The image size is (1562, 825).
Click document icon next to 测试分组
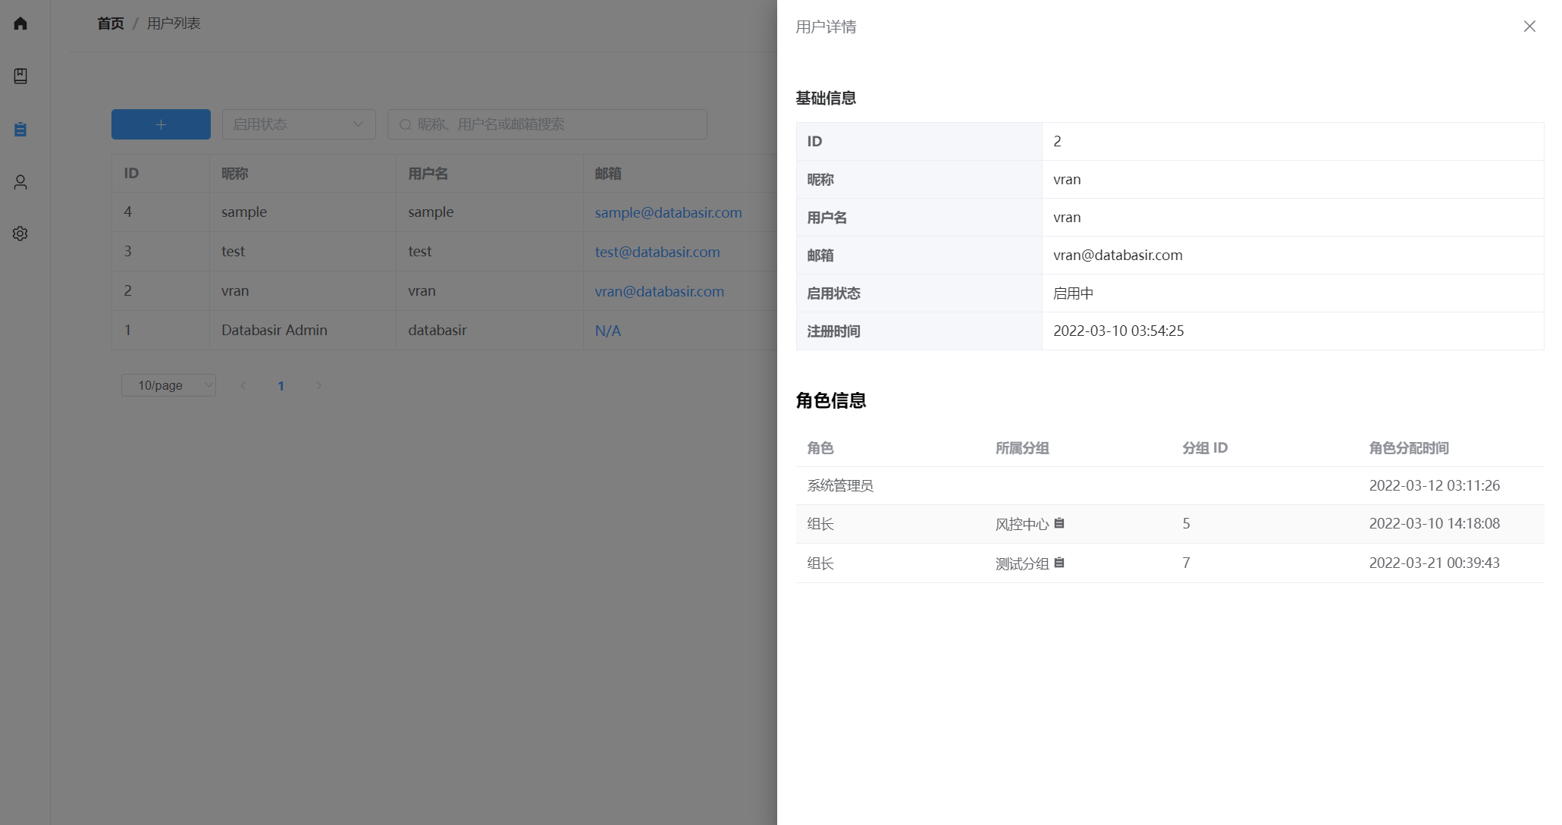point(1059,563)
